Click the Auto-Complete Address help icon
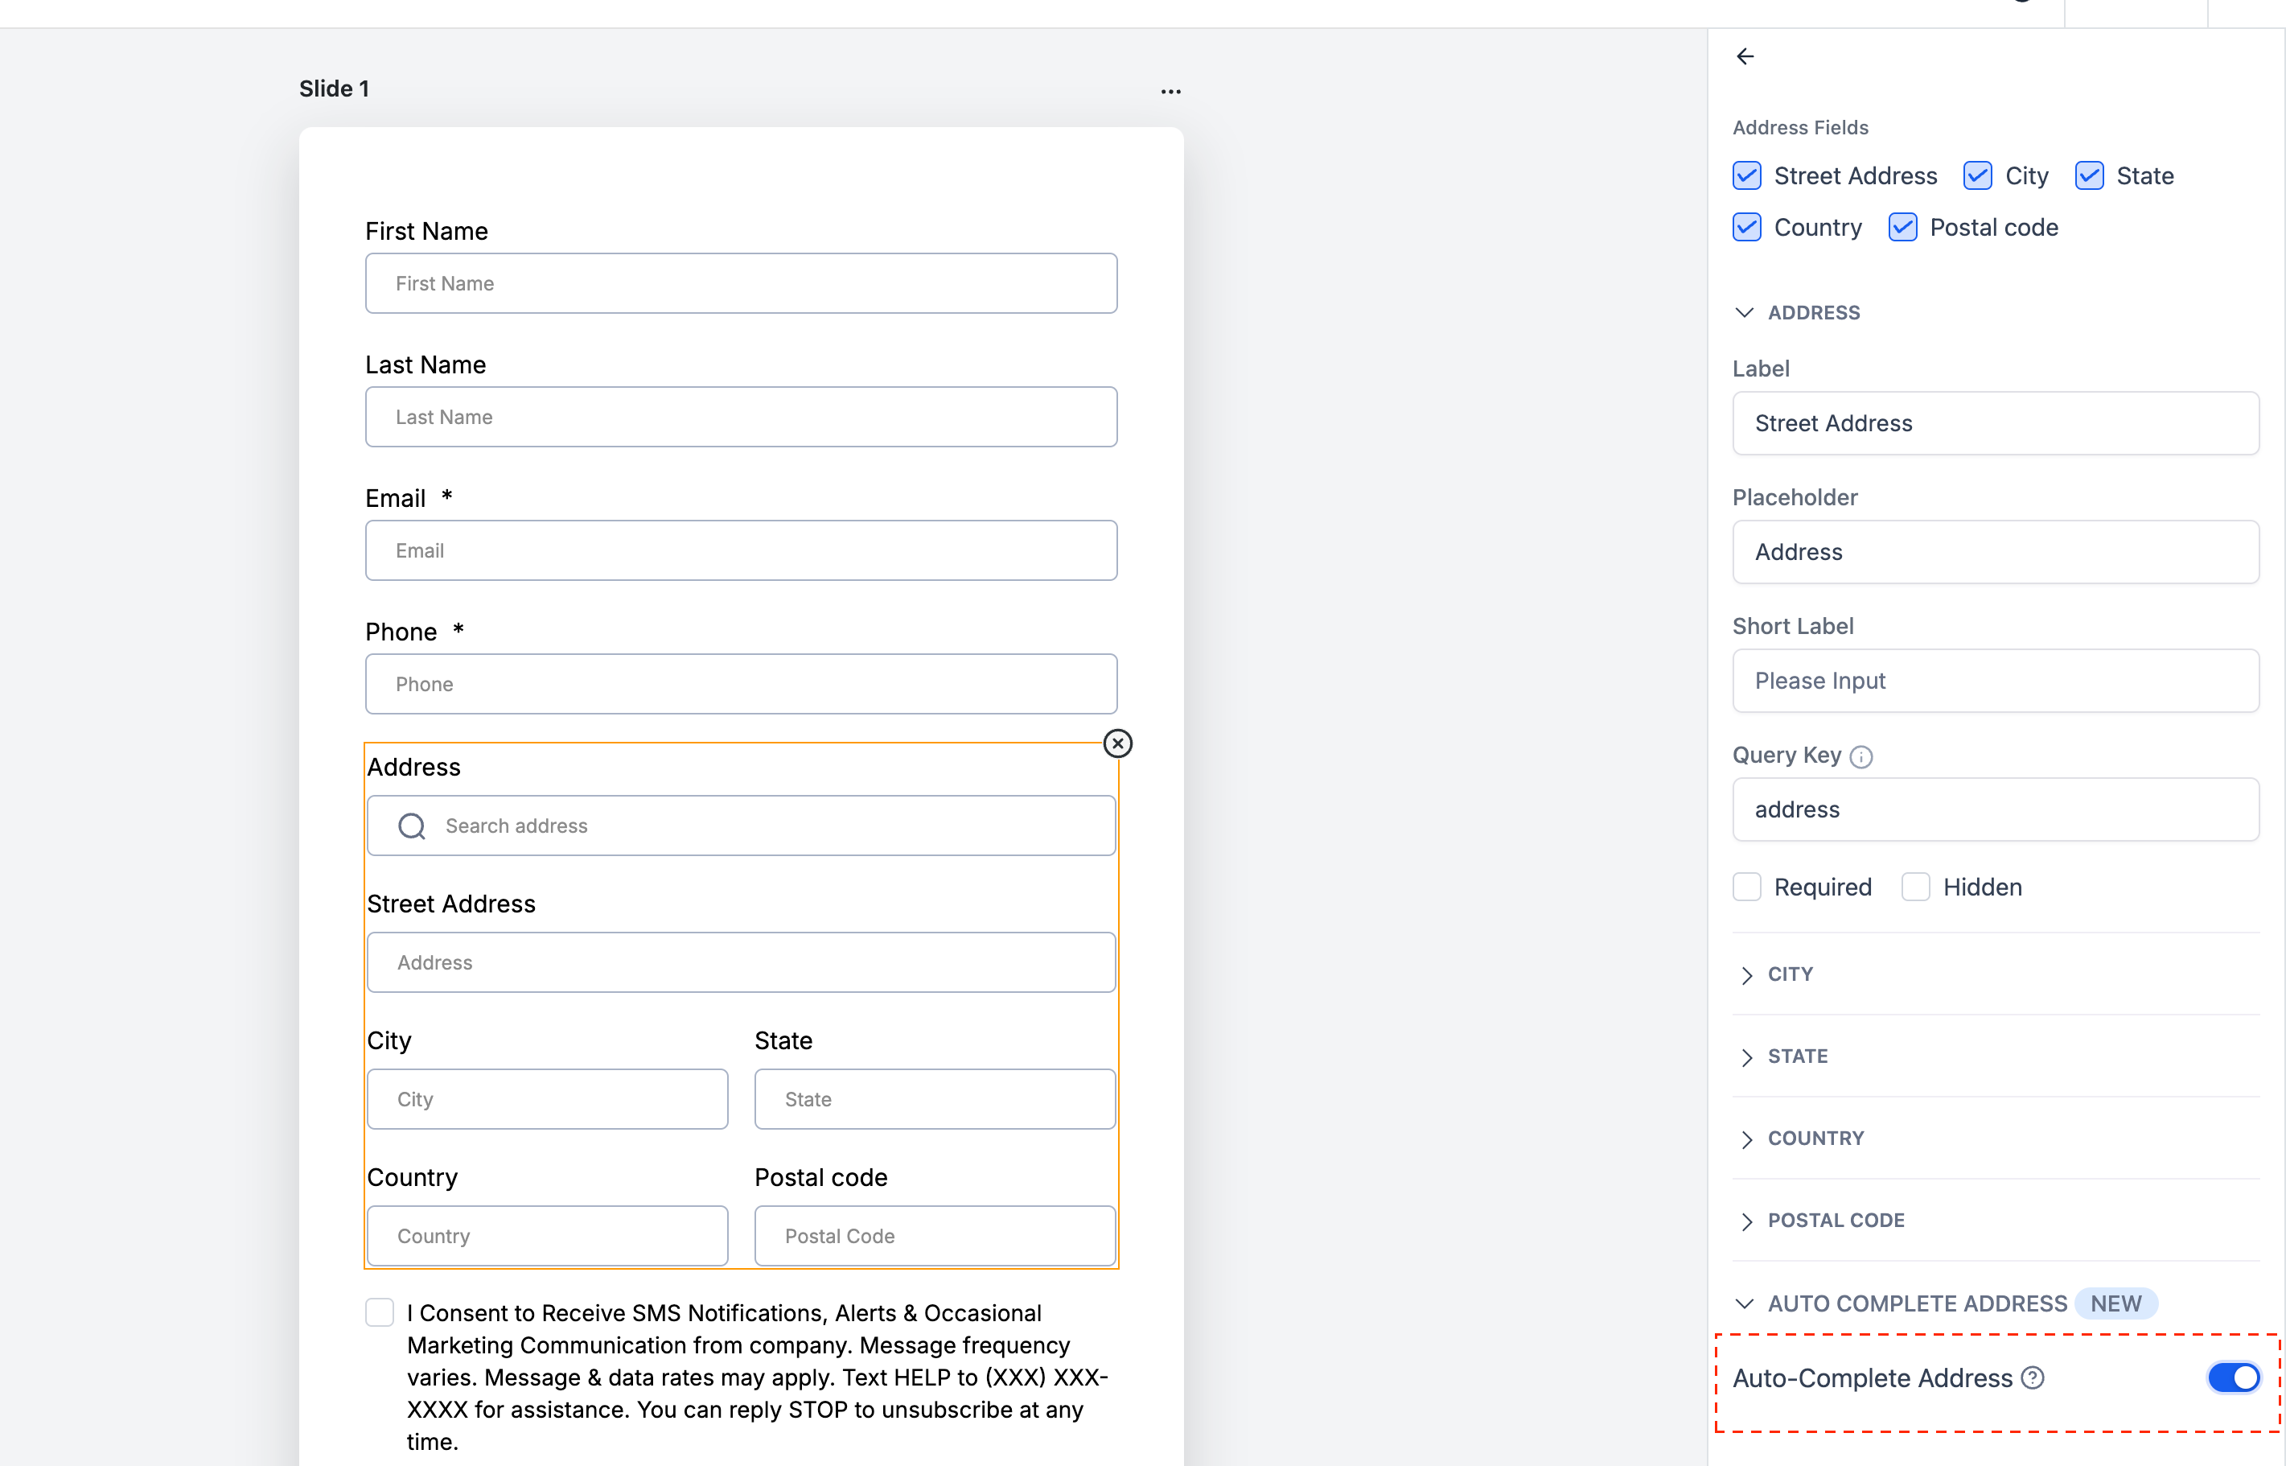 (x=2033, y=1377)
